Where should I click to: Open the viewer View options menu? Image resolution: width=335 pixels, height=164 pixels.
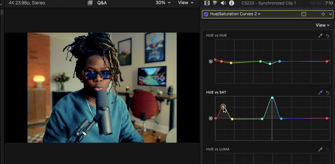186,3
